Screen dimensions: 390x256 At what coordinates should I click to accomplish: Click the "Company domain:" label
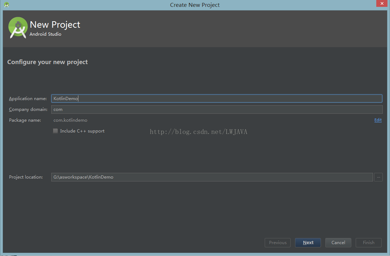tap(28, 109)
